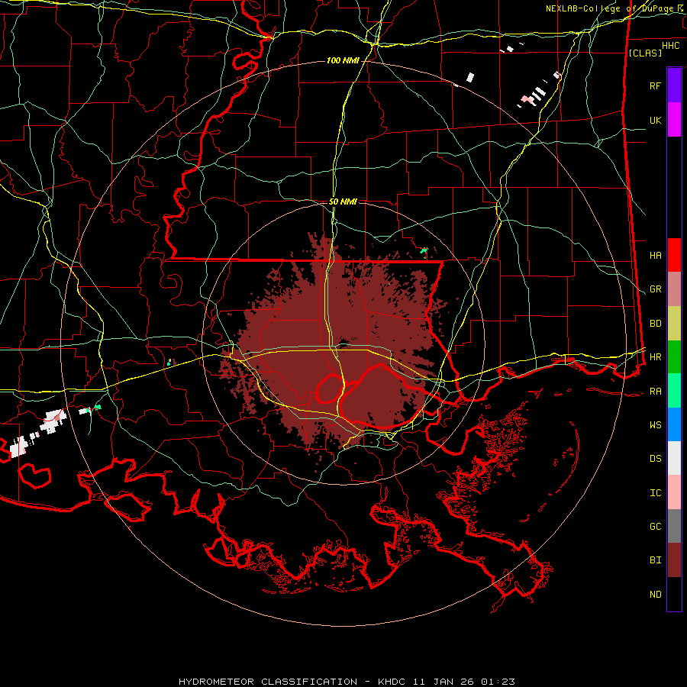The height and width of the screenshot is (687, 687).
Task: Click the 100 NMI range ring label
Action: click(x=343, y=60)
